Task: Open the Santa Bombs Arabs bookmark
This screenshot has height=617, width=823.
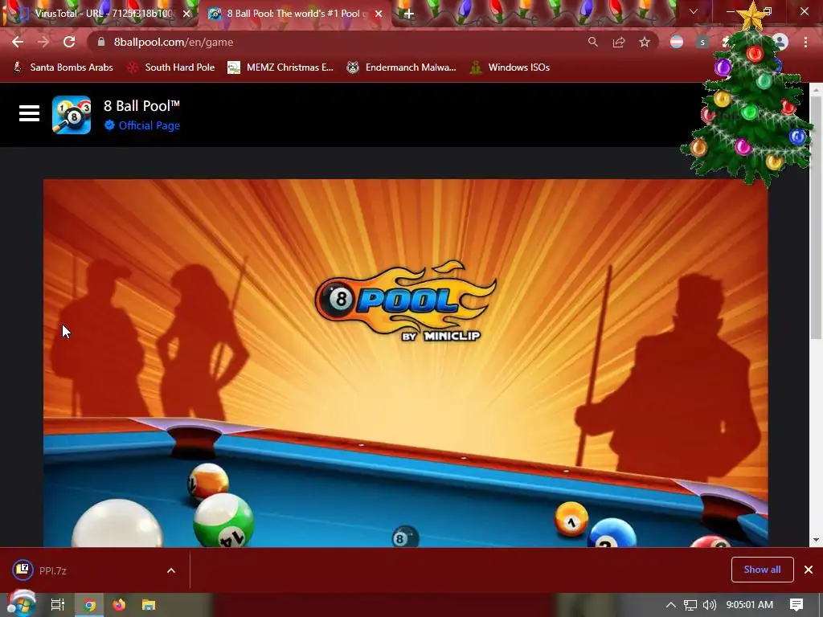Action: (x=63, y=67)
